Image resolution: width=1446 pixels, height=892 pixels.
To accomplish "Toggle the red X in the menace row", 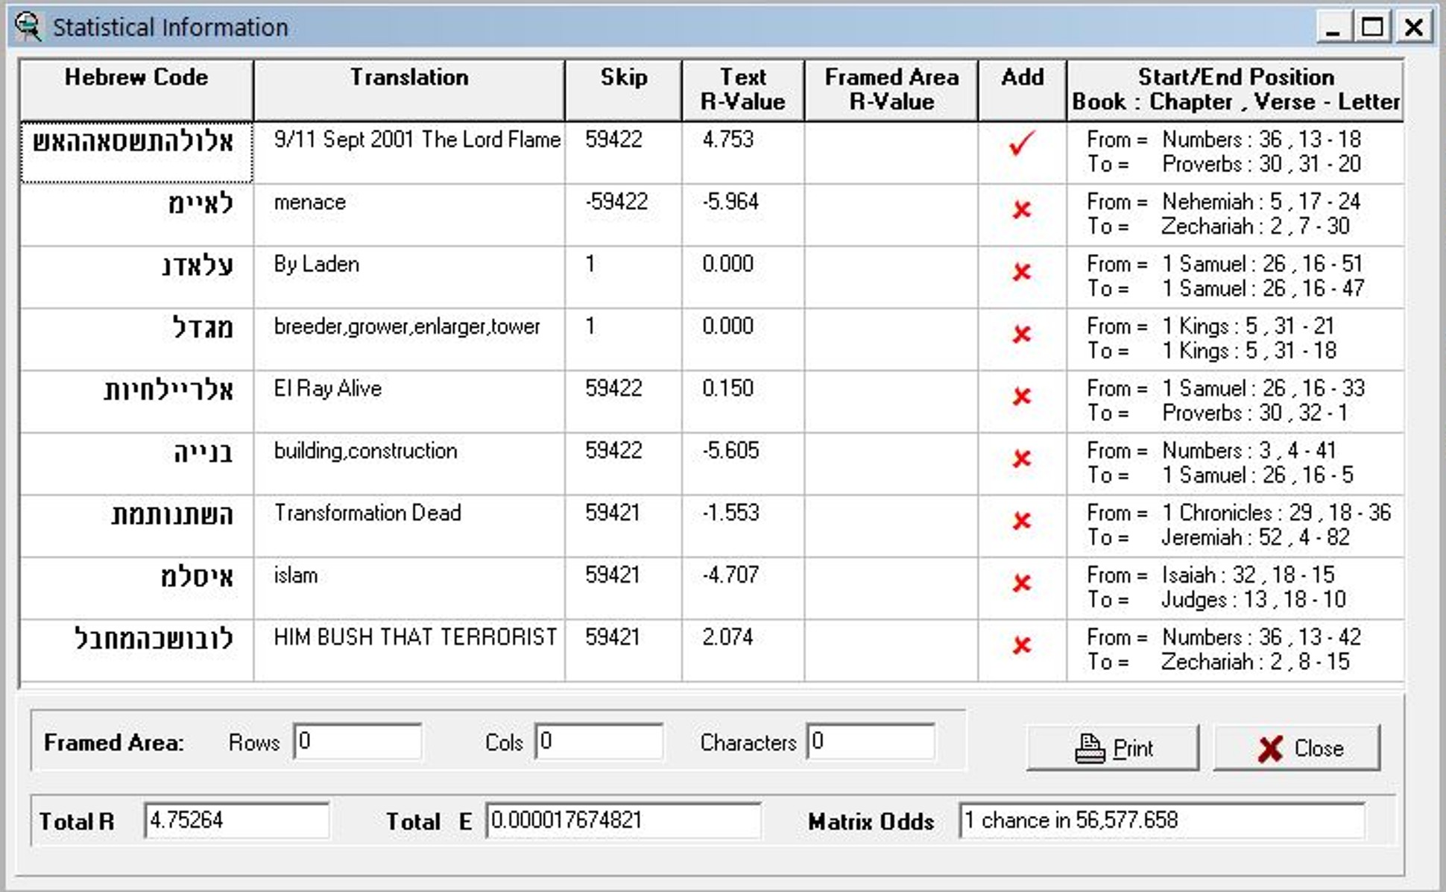I will point(1022,210).
